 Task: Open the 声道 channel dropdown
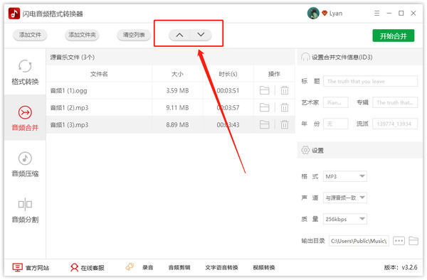pos(344,198)
